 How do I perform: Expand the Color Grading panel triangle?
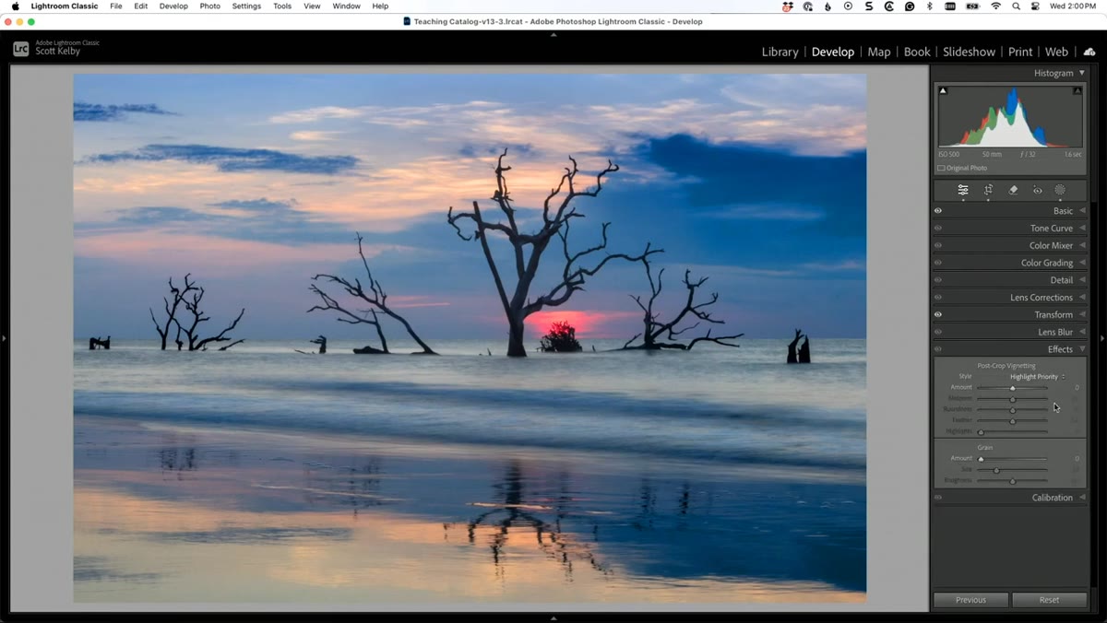tap(1082, 263)
